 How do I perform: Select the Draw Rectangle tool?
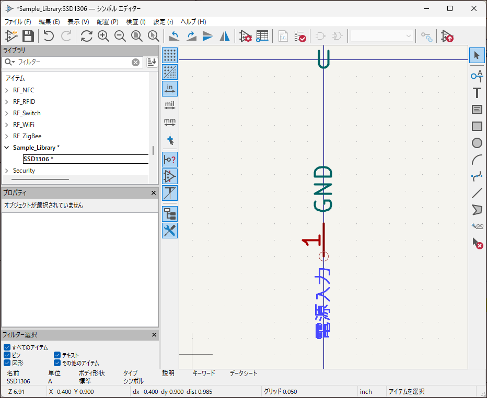point(477,126)
